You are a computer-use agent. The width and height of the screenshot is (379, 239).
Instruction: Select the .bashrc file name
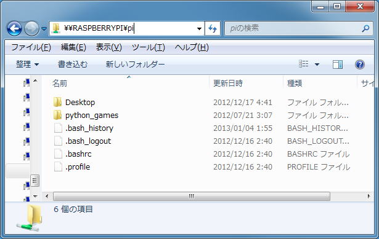[78, 154]
